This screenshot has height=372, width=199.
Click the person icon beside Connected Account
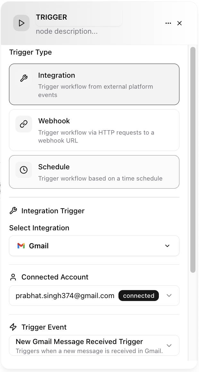coord(13,277)
